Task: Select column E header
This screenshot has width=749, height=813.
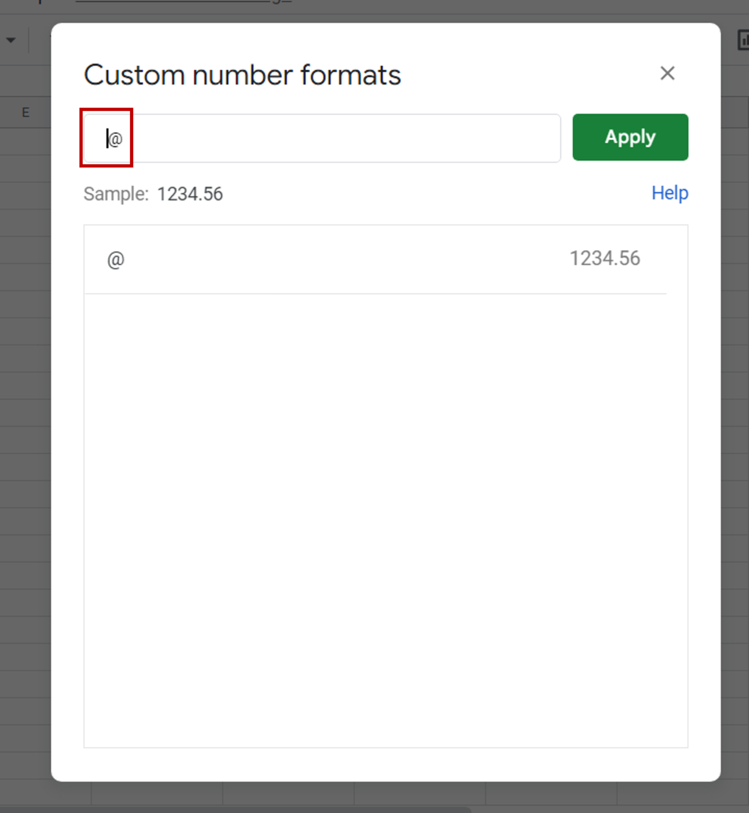Action: point(25,112)
